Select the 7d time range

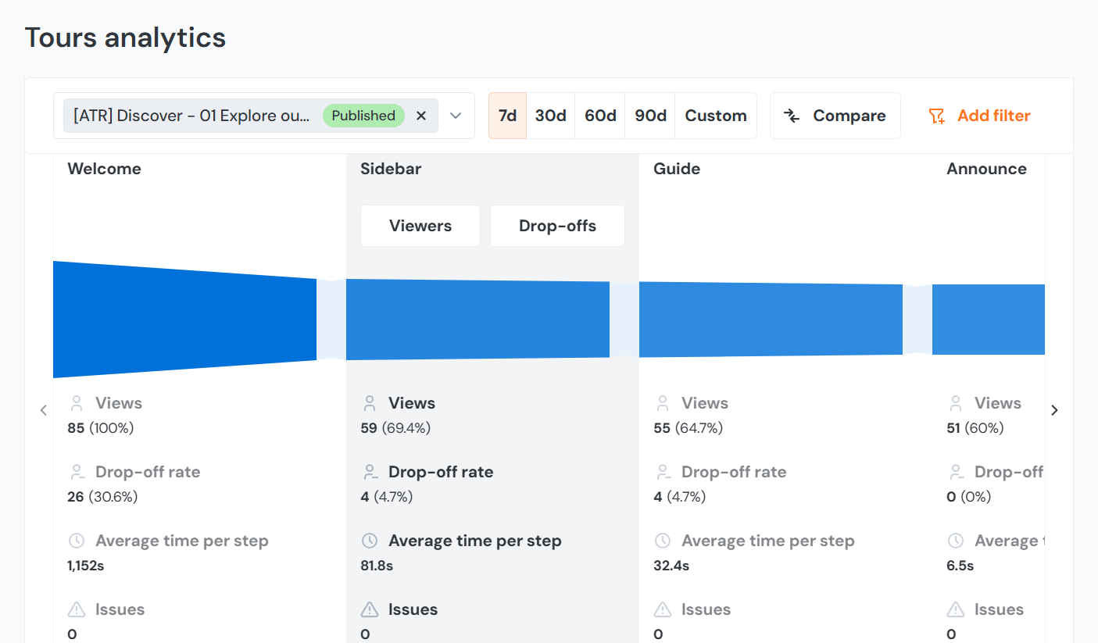[x=507, y=116]
